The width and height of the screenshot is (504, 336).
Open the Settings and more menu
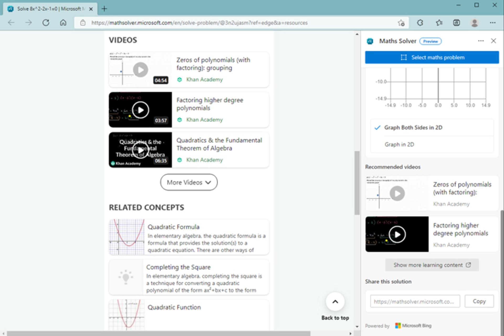click(x=493, y=23)
